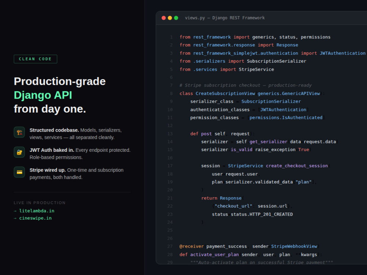The width and height of the screenshot is (367, 275).
Task: Click the 'Structured codebase.' bold text
Action: click(x=54, y=130)
